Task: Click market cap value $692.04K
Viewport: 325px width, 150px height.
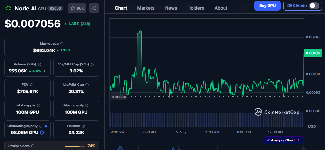Action: click(44, 50)
